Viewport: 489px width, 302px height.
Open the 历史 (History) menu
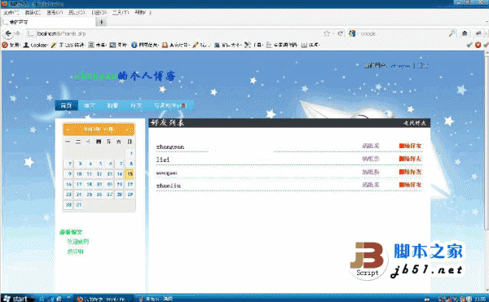coord(77,12)
